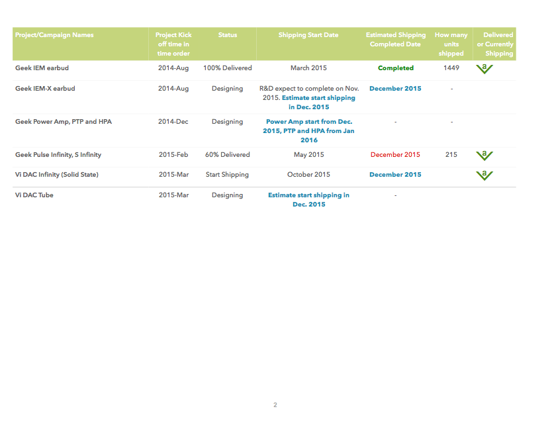
Task: Select the 'Shipping Start Date' column header
Action: (x=308, y=35)
